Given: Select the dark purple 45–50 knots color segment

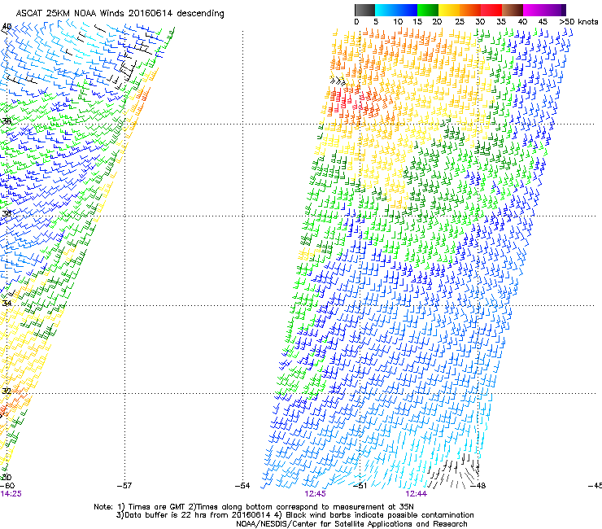Looking at the screenshot, I should tap(555, 10).
